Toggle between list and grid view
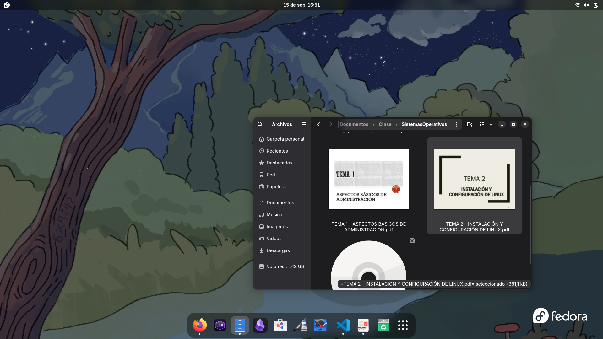The width and height of the screenshot is (603, 339). [482, 124]
